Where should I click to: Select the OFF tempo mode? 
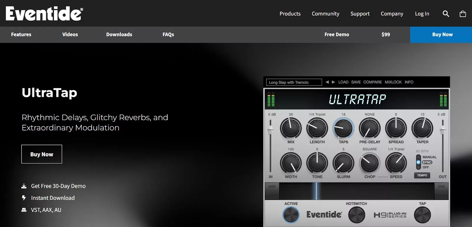pyautogui.click(x=426, y=167)
